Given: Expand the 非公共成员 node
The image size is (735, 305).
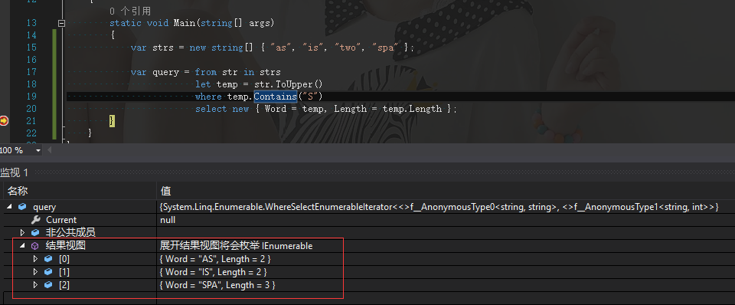Looking at the screenshot, I should point(22,232).
